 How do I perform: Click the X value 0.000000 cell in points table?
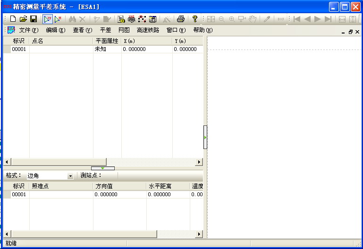(147, 49)
